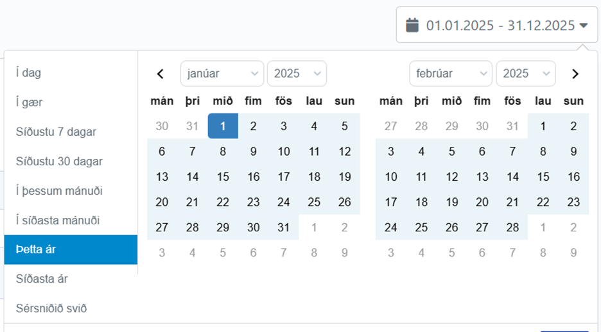
Task: Select Síðustu 7 dagar range
Action: 71,131
